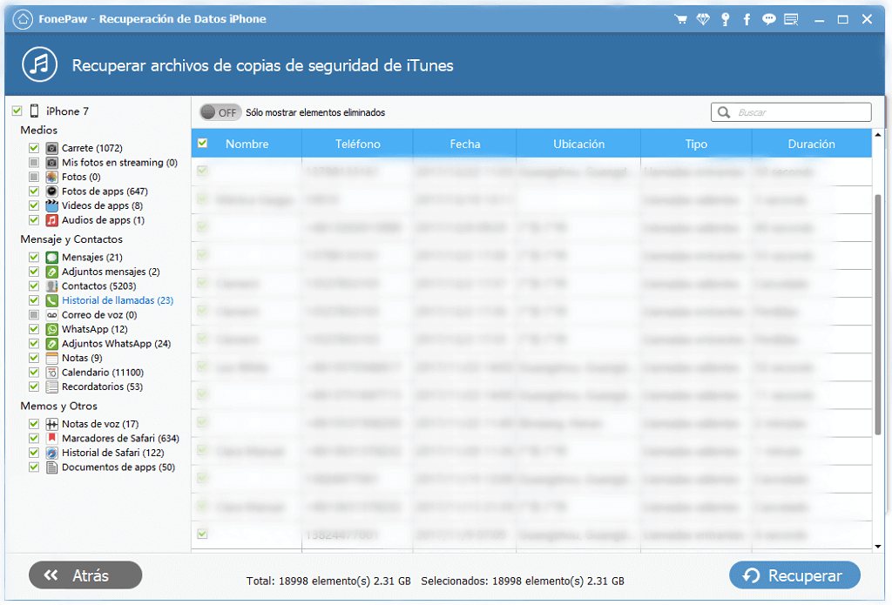Screen dimensions: 892x605
Task: Click the iTunes music note icon
Action: (40, 64)
